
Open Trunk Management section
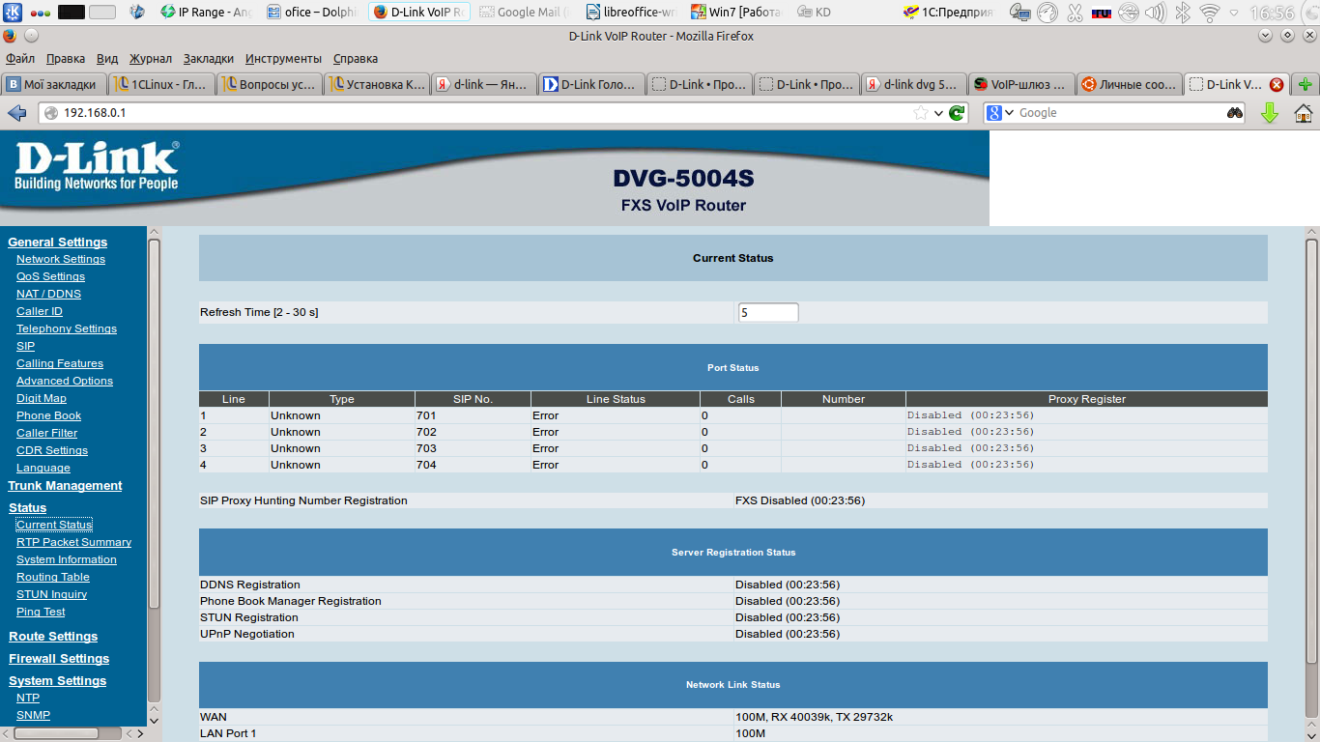pyautogui.click(x=65, y=486)
